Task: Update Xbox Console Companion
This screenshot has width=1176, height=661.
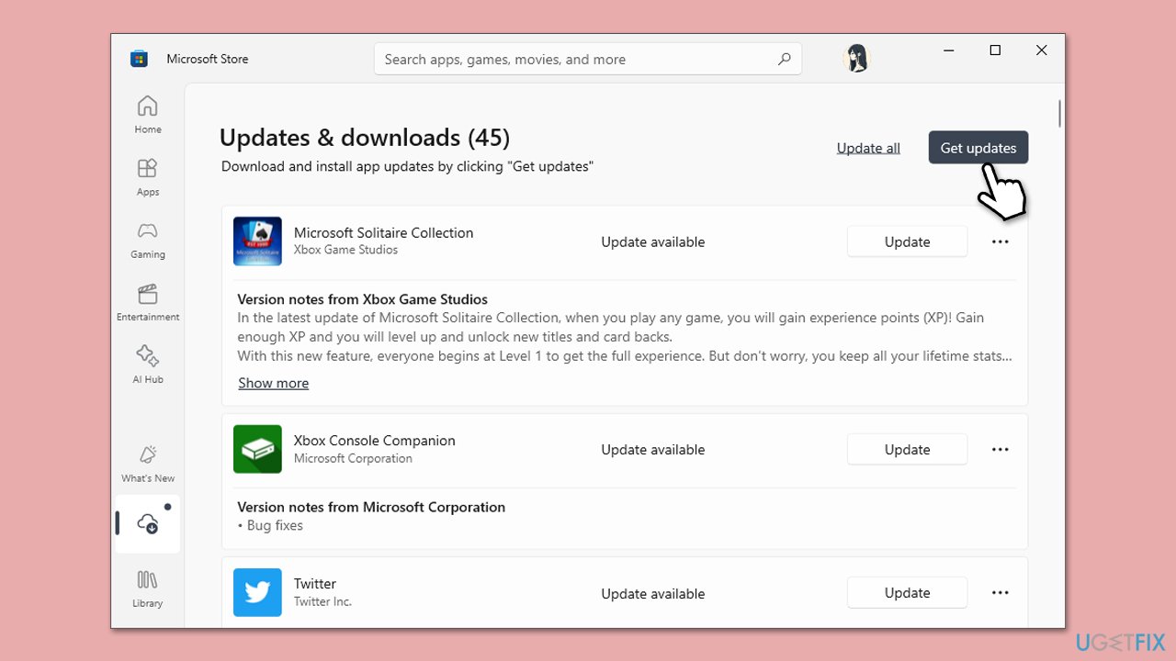Action: [907, 449]
